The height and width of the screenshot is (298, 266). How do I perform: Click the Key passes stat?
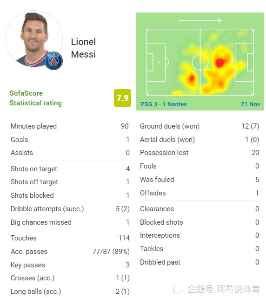pyautogui.click(x=70, y=265)
